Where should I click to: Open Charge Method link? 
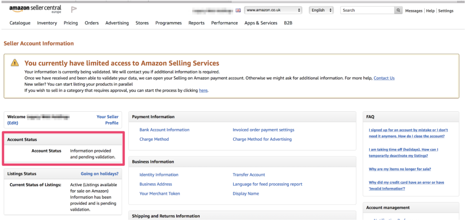click(x=154, y=139)
